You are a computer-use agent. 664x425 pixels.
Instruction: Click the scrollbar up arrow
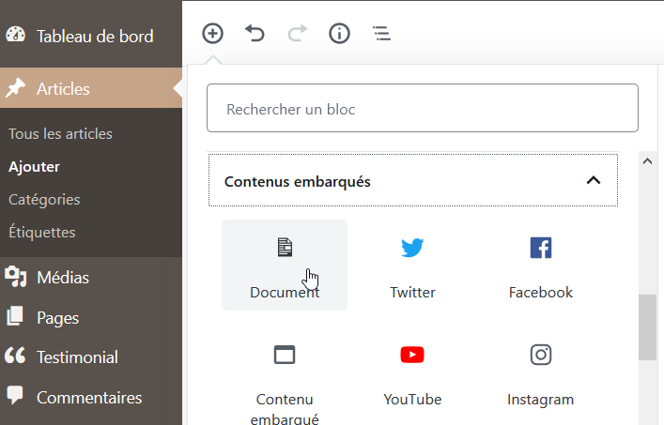647,161
